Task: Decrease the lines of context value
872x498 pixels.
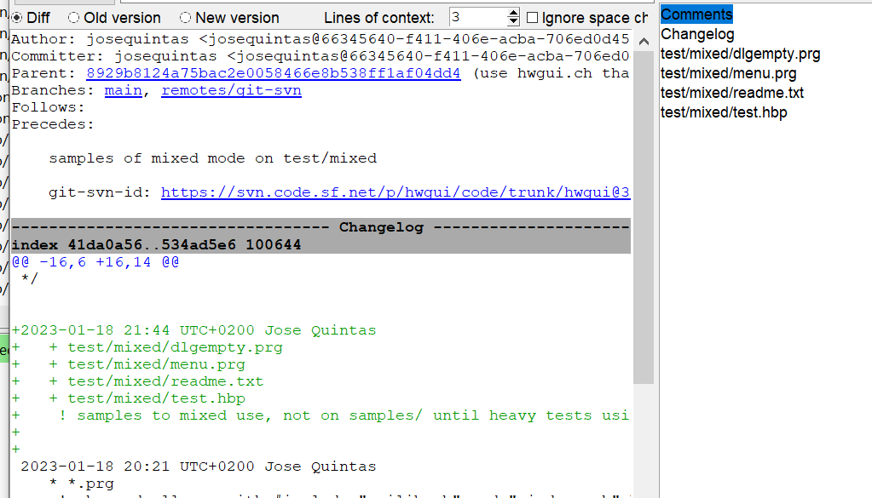Action: click(513, 22)
